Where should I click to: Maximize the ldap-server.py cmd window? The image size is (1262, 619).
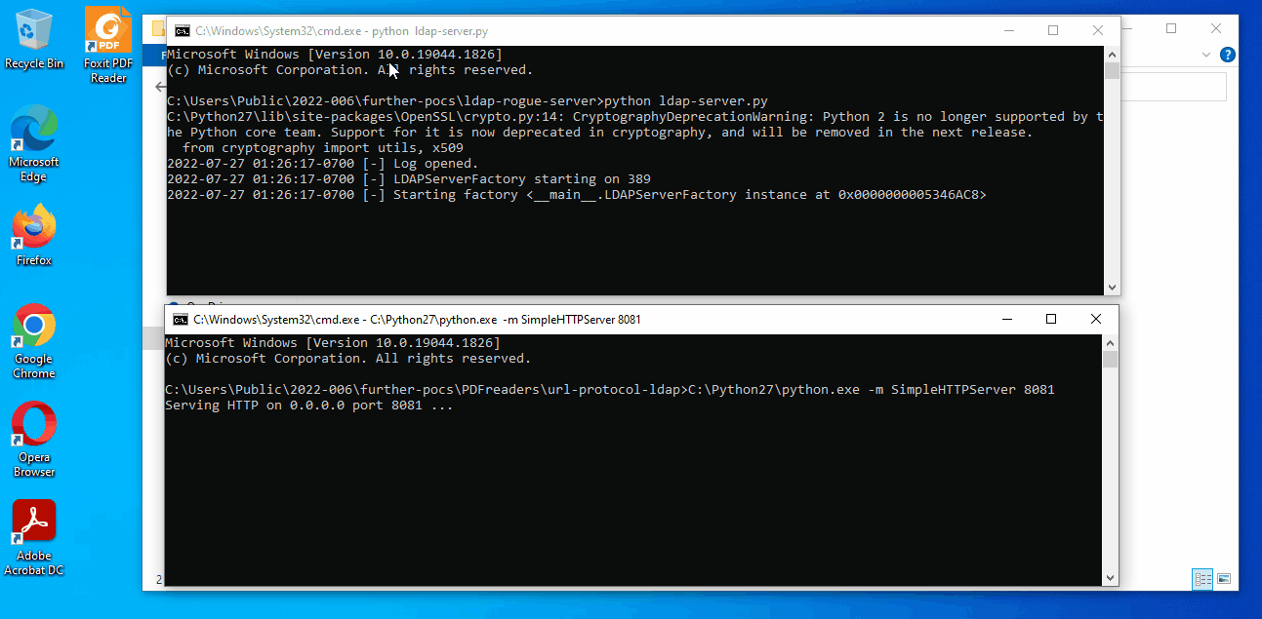(x=1053, y=30)
